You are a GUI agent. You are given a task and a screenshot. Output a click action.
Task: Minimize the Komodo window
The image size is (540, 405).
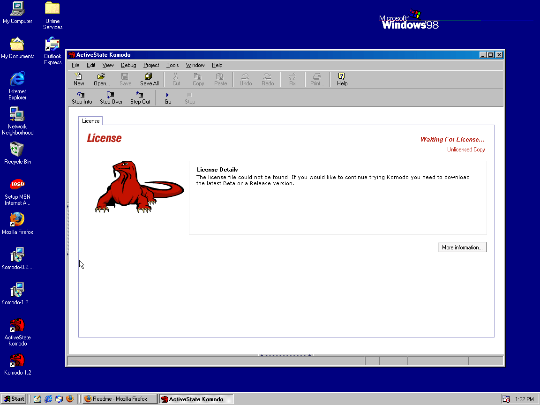coord(483,55)
